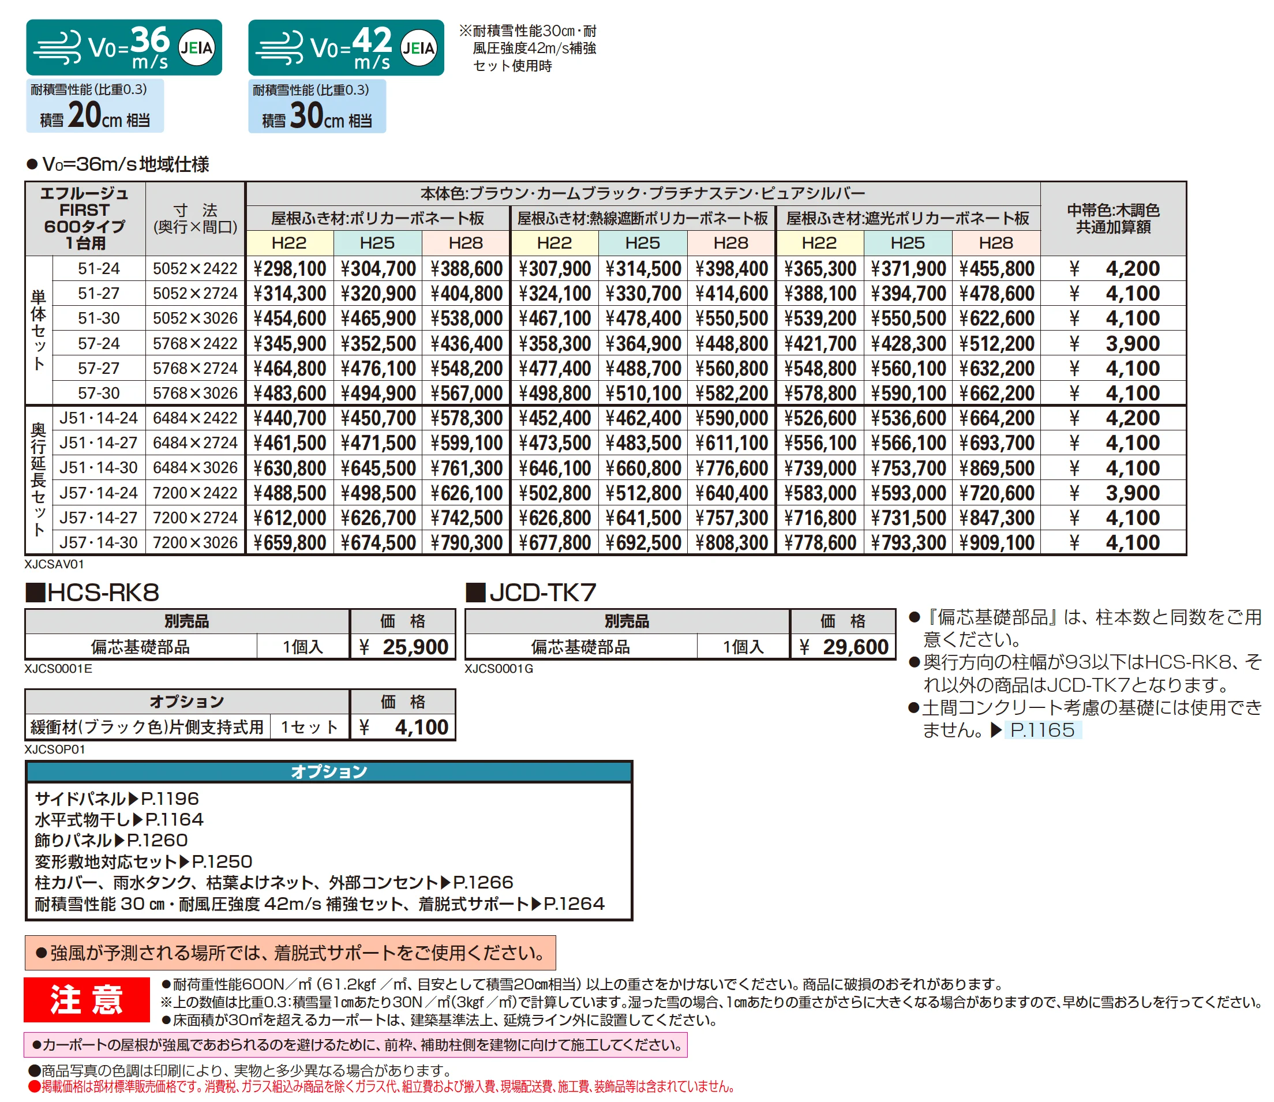Select row 57-30 model cell
The width and height of the screenshot is (1274, 1102).
pos(99,393)
